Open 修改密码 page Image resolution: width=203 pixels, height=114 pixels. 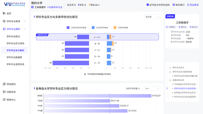tap(11, 84)
